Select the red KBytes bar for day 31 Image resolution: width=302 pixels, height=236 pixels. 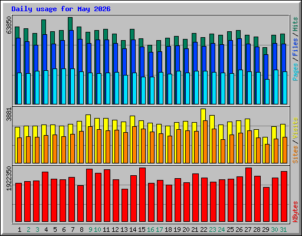(x=284, y=196)
